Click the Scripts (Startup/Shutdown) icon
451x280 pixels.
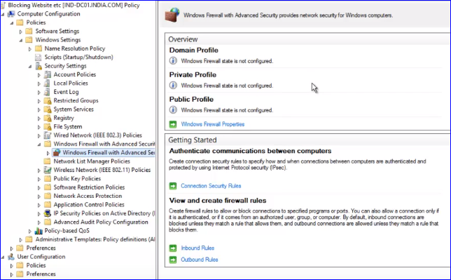pyautogui.click(x=39, y=58)
